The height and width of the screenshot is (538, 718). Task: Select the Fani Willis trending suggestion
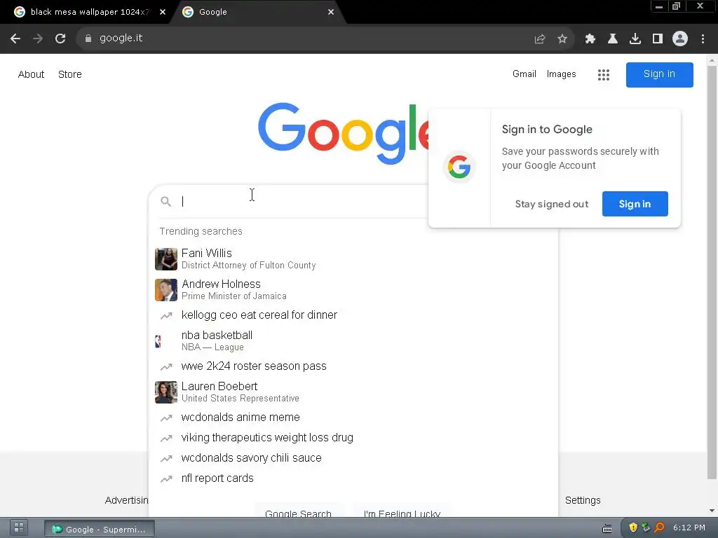[353, 259]
